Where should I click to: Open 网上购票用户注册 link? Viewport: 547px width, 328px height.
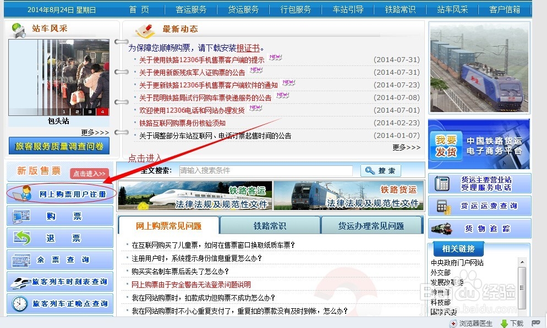tap(73, 194)
